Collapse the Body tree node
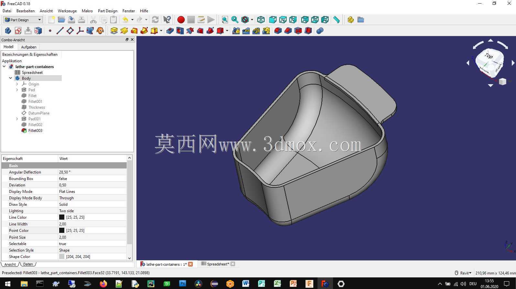 click(11, 78)
